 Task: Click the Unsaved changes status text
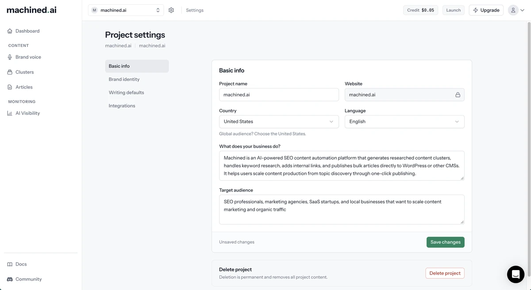point(237,242)
